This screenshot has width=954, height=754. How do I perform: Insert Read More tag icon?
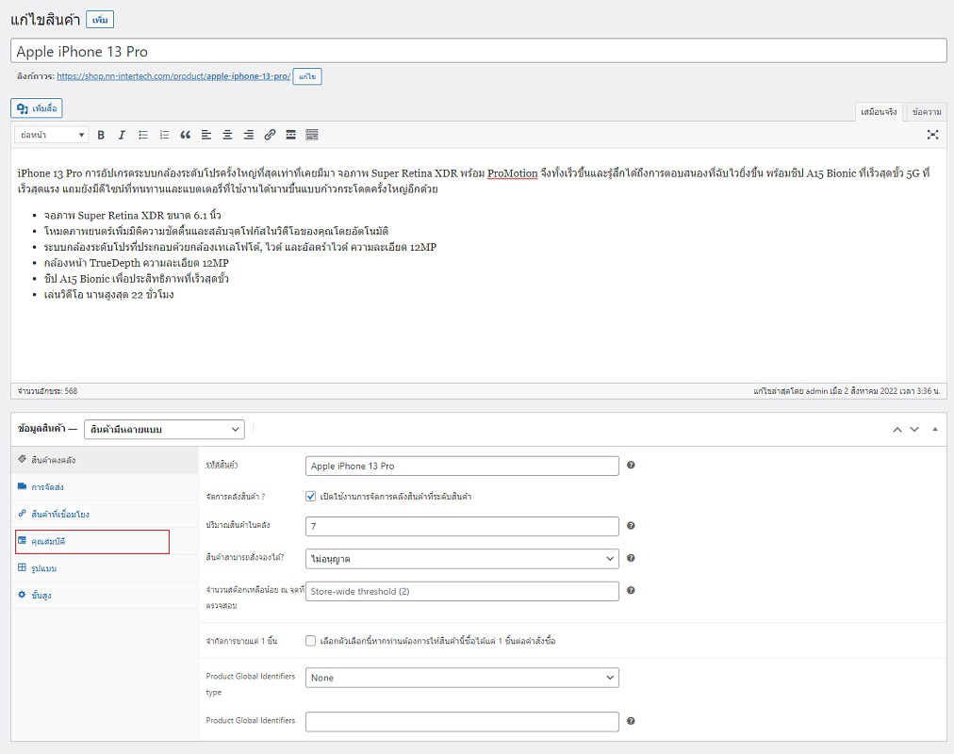pyautogui.click(x=291, y=135)
